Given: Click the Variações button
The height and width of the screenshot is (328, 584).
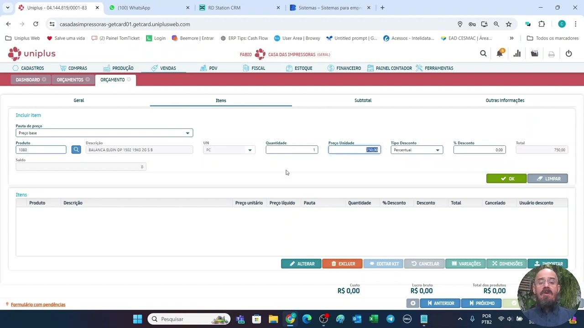Looking at the screenshot, I should 465,264.
